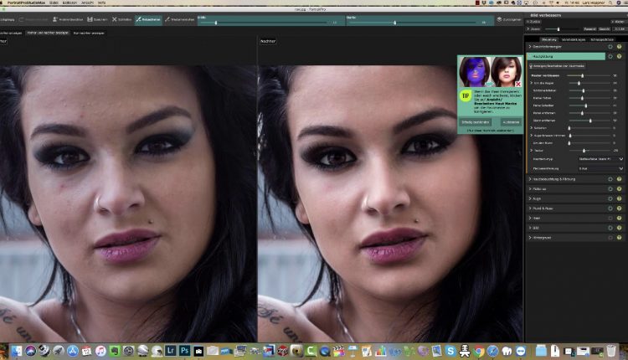The height and width of the screenshot is (360, 628).
Task: Open help icon for Mund & Nase section
Action: coord(619,208)
